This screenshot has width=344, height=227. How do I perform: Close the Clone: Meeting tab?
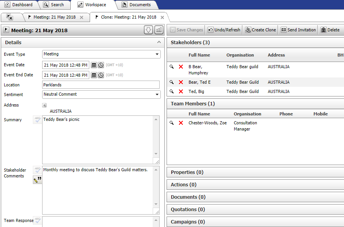click(162, 17)
